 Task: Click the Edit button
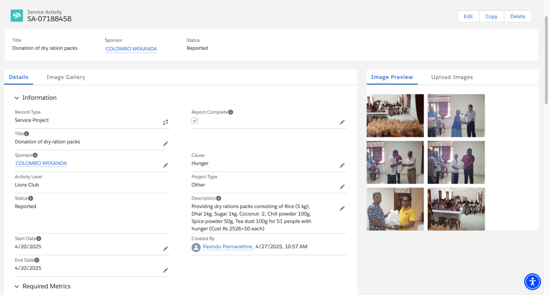468,17
